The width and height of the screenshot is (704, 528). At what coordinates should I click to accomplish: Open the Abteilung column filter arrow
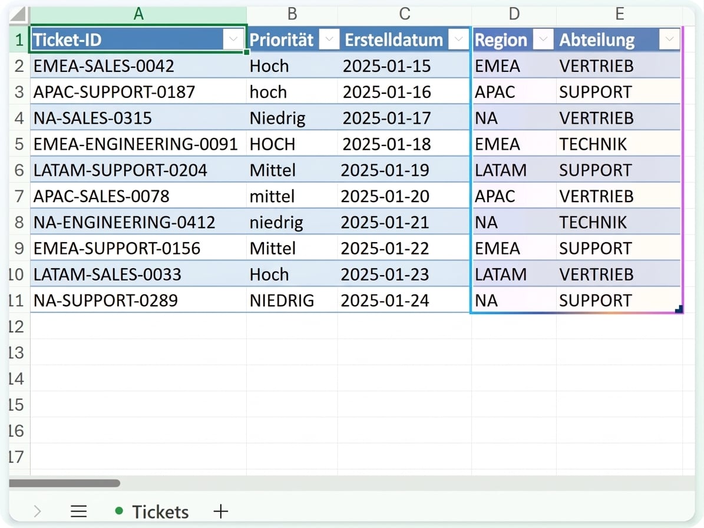pos(669,39)
